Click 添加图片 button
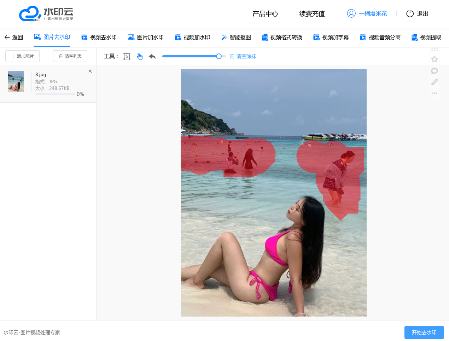 click(x=22, y=56)
